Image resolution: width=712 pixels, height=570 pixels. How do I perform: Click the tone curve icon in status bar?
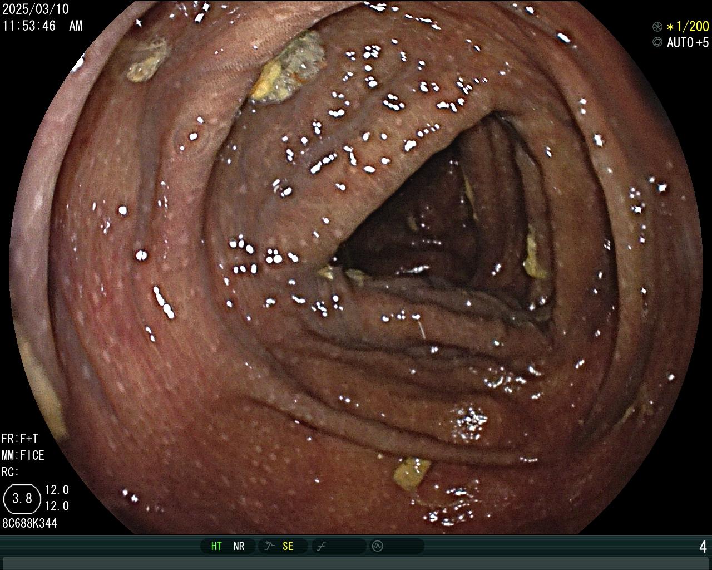click(322, 546)
